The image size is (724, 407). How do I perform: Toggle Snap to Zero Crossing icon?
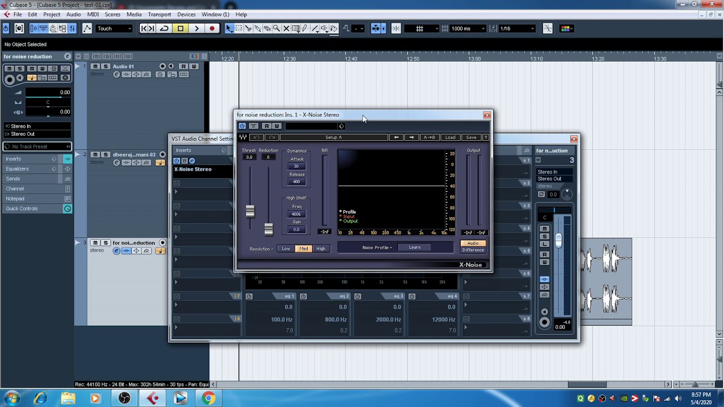point(548,28)
